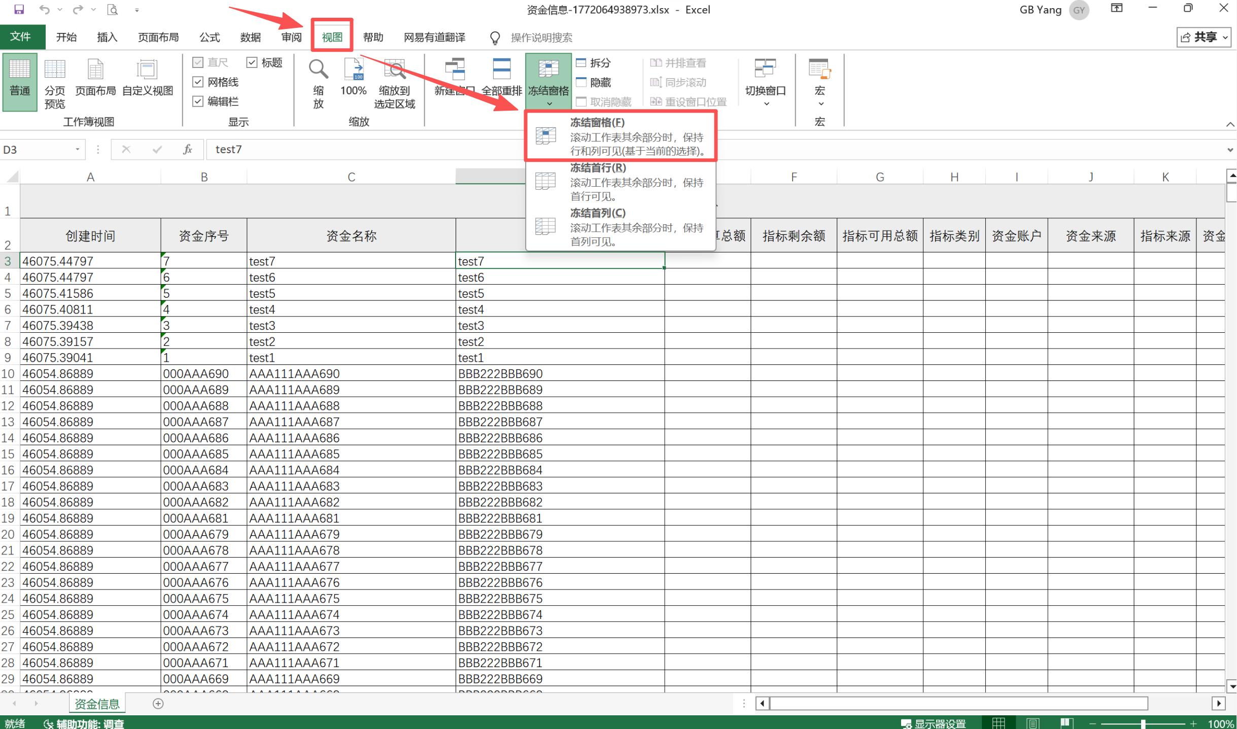Split the worksheet window
The width and height of the screenshot is (1237, 729).
click(594, 63)
